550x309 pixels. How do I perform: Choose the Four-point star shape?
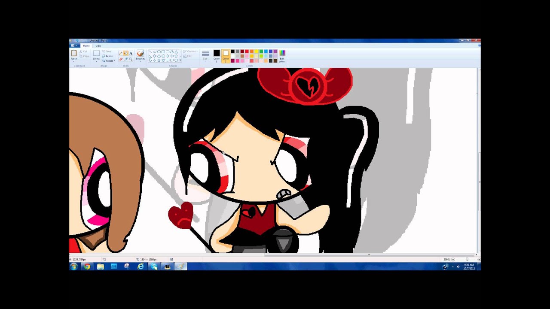pyautogui.click(x=155, y=60)
